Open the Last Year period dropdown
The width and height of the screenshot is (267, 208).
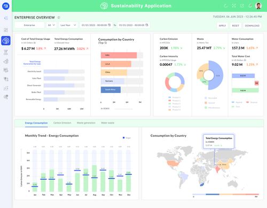click(68, 25)
